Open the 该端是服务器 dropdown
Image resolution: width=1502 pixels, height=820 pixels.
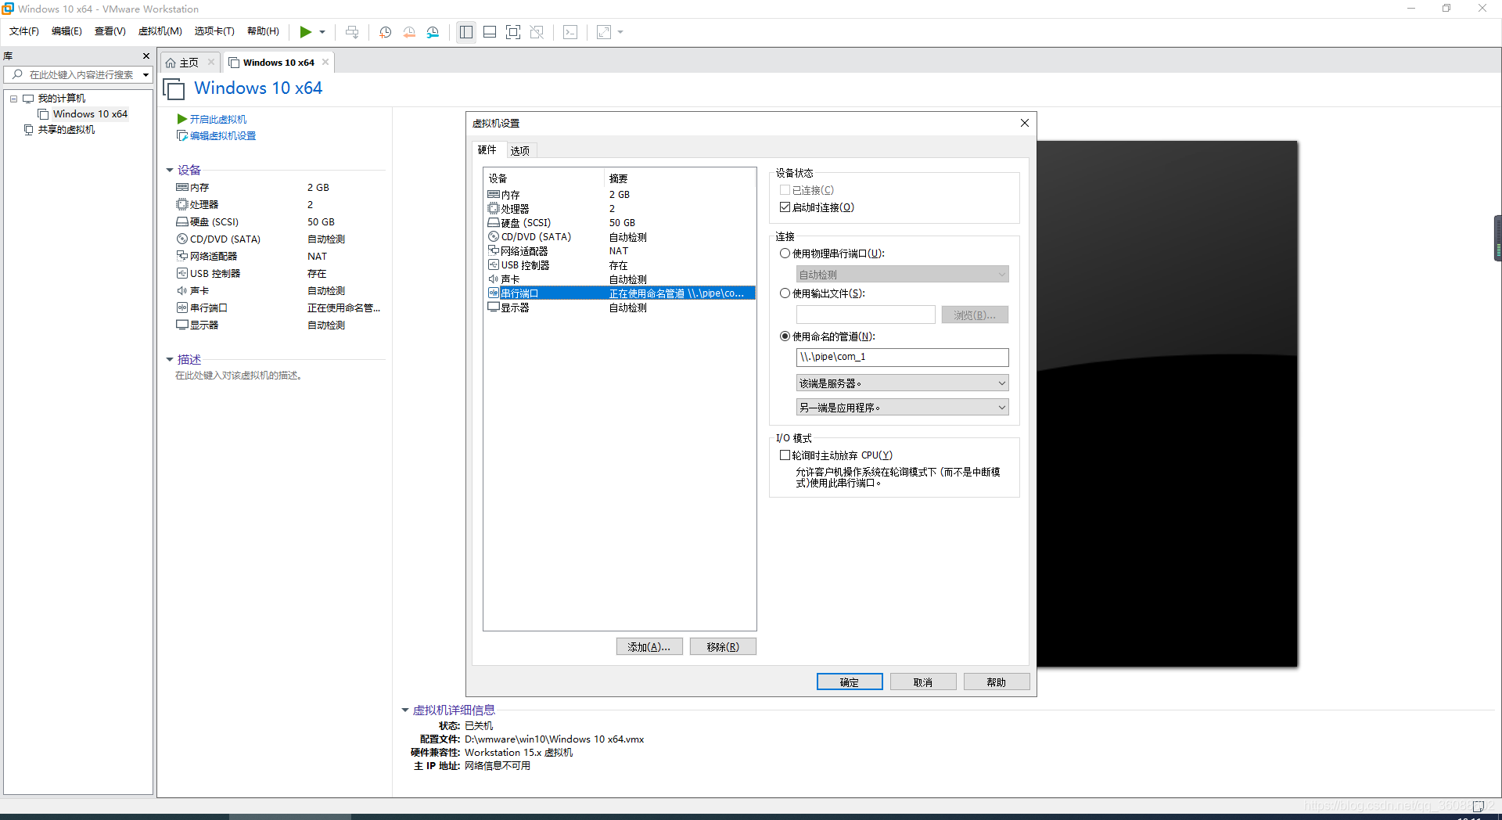(x=901, y=383)
